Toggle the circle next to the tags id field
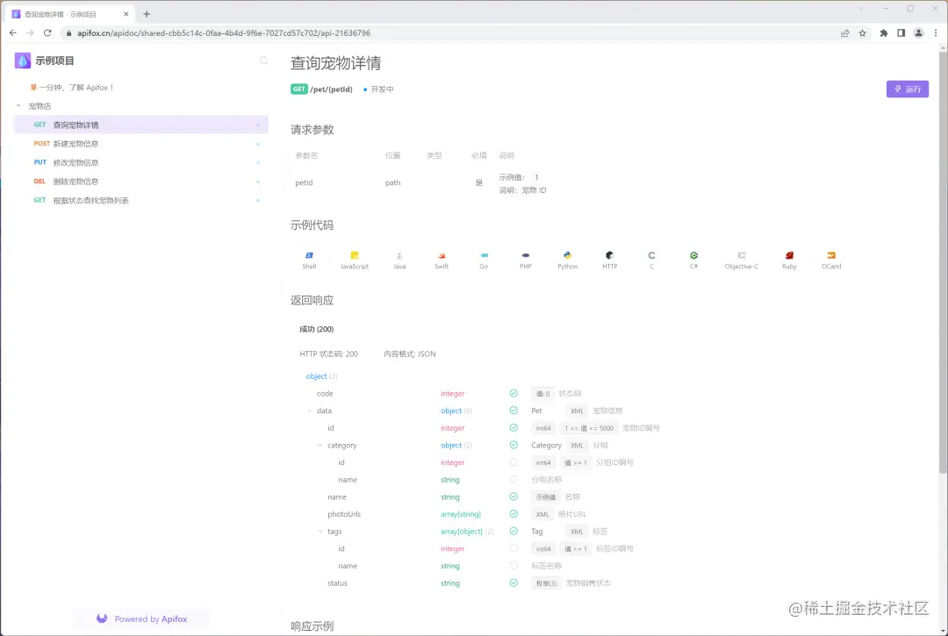This screenshot has height=636, width=948. [x=513, y=548]
